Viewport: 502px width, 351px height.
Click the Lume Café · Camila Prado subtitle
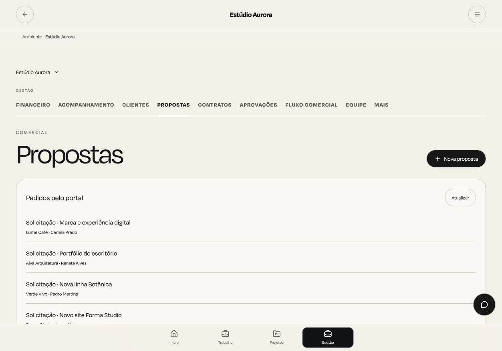(51, 232)
